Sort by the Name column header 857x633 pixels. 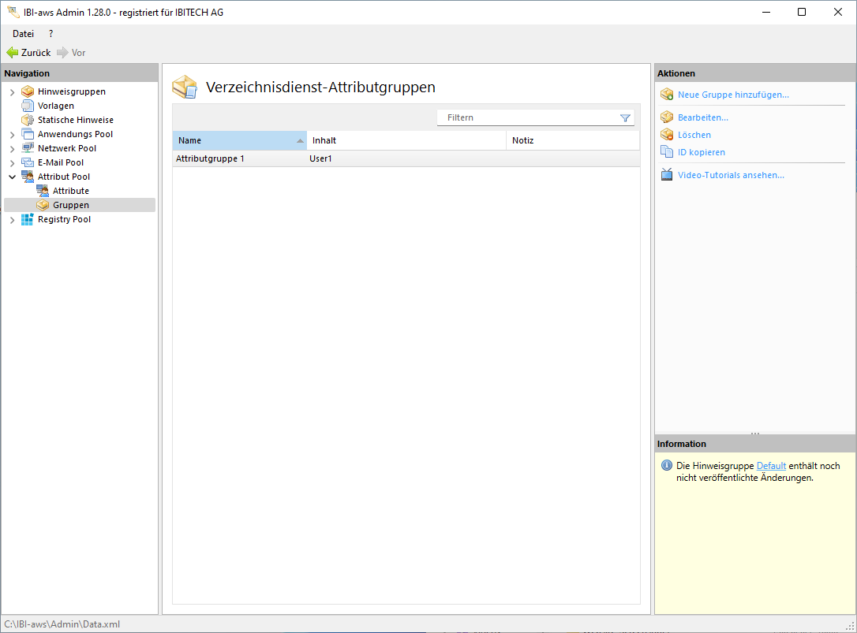point(237,140)
